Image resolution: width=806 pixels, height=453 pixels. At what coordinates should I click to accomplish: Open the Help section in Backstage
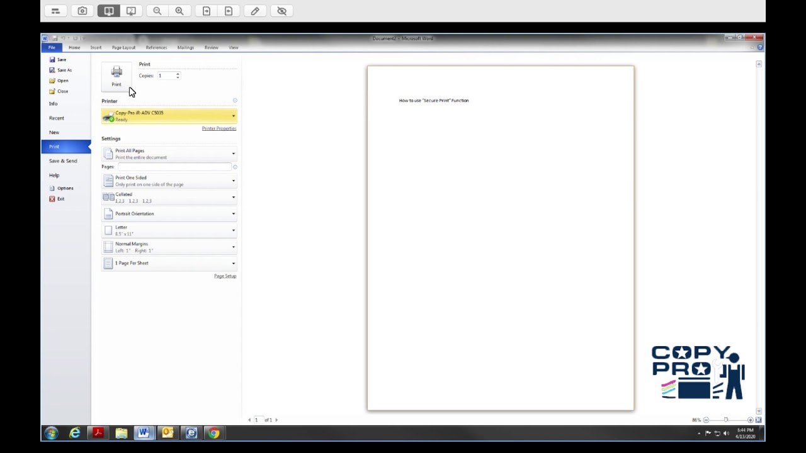click(x=54, y=176)
